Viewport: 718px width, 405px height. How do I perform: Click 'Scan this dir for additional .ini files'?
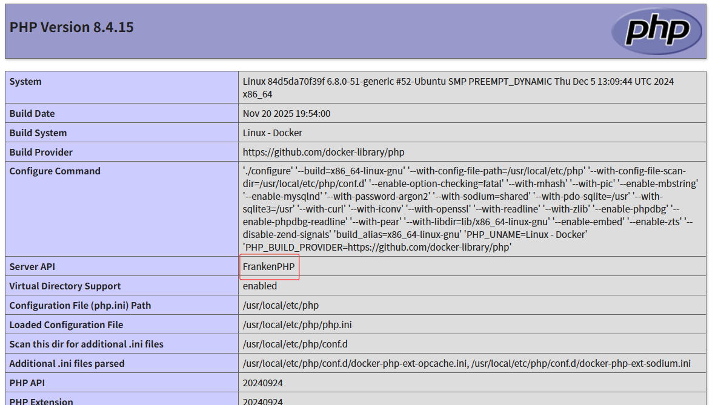point(87,344)
